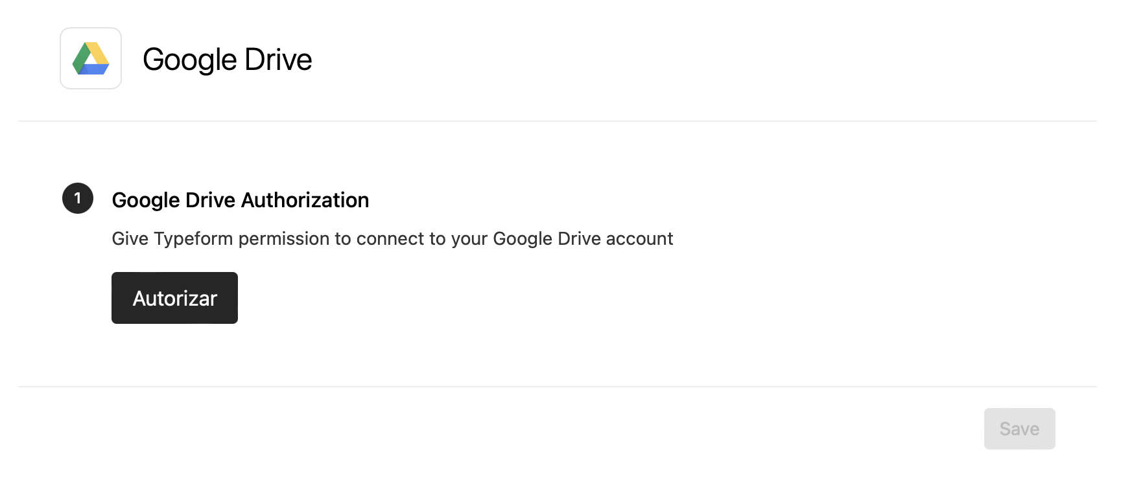Authorize Typeform via the Autorizar control
This screenshot has width=1132, height=500.
point(174,298)
